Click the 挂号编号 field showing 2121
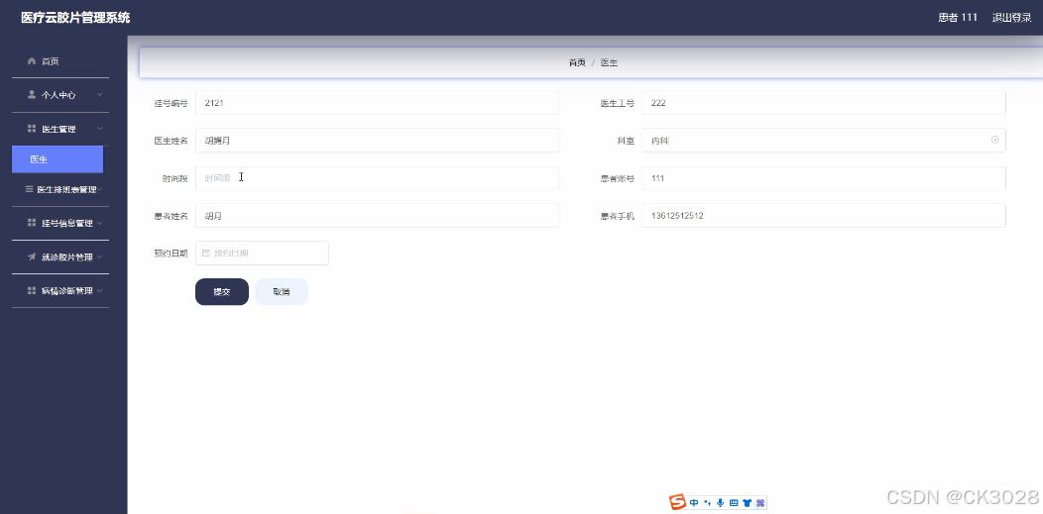Screen dimensions: 1043x514 pos(377,103)
